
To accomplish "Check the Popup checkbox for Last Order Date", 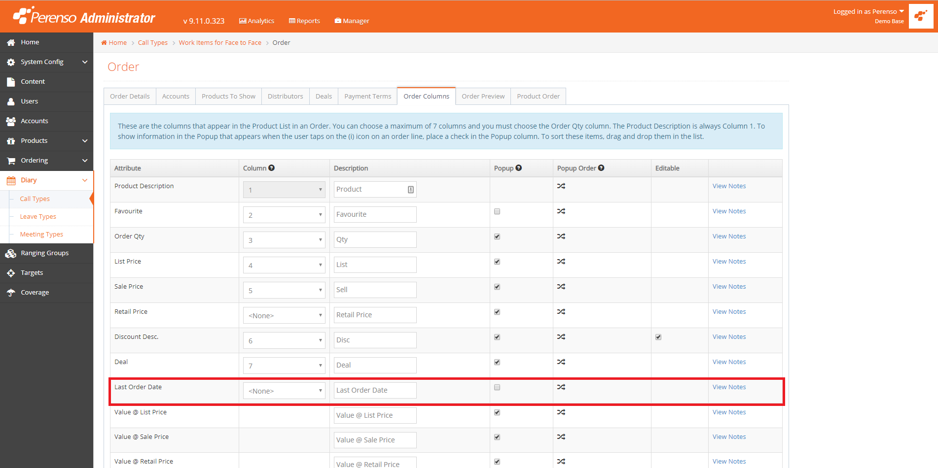I will (x=497, y=387).
